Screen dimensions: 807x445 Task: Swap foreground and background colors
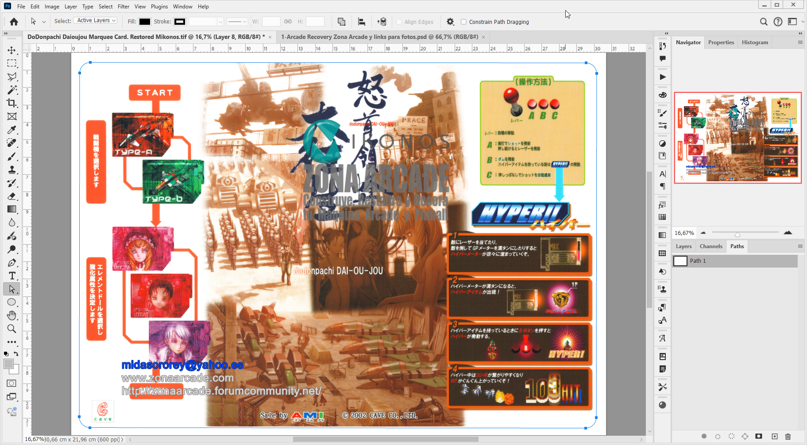(16, 353)
